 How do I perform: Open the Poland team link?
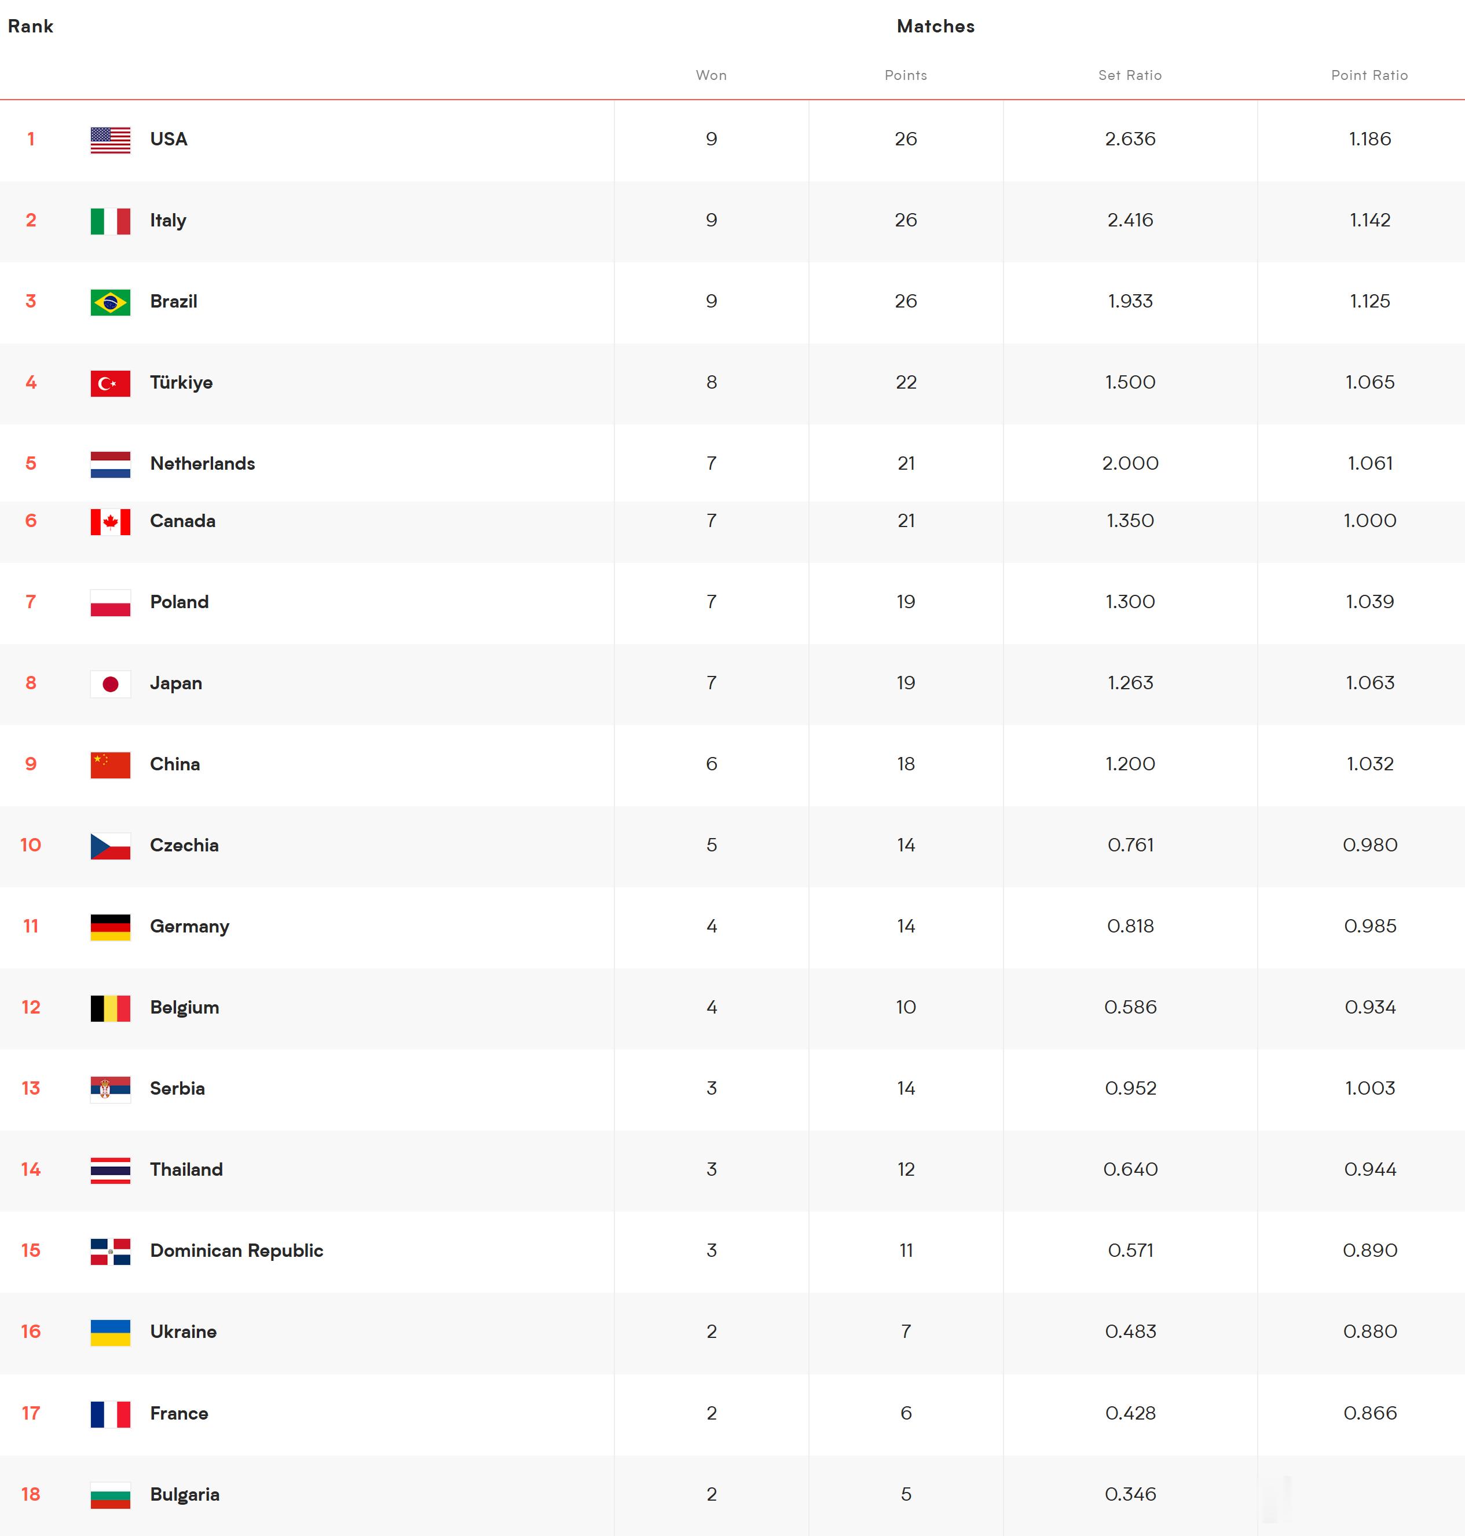(x=179, y=602)
